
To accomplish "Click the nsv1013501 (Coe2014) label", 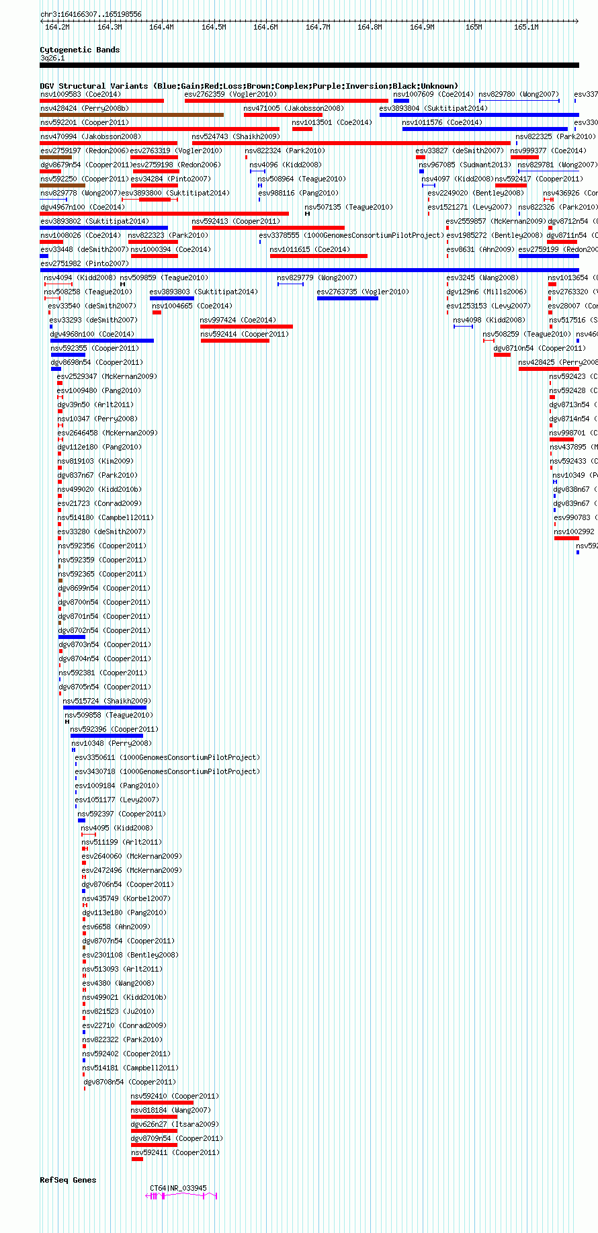I will [332, 122].
